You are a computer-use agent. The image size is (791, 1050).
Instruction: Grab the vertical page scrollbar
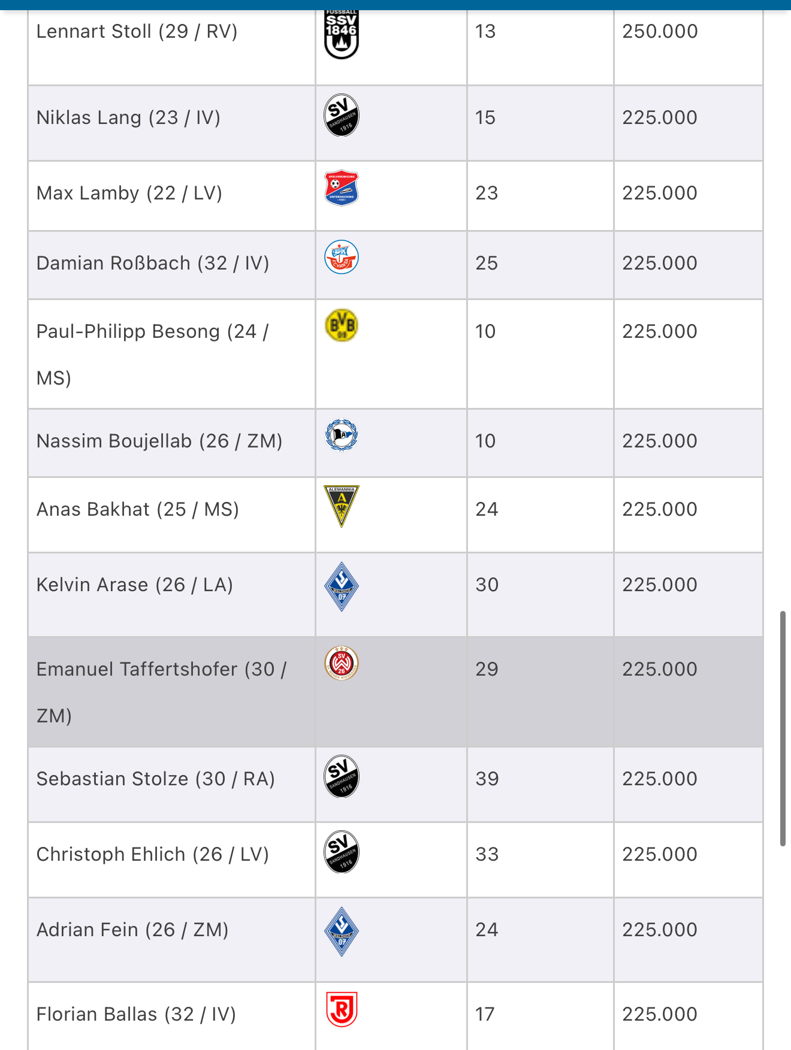point(783,728)
